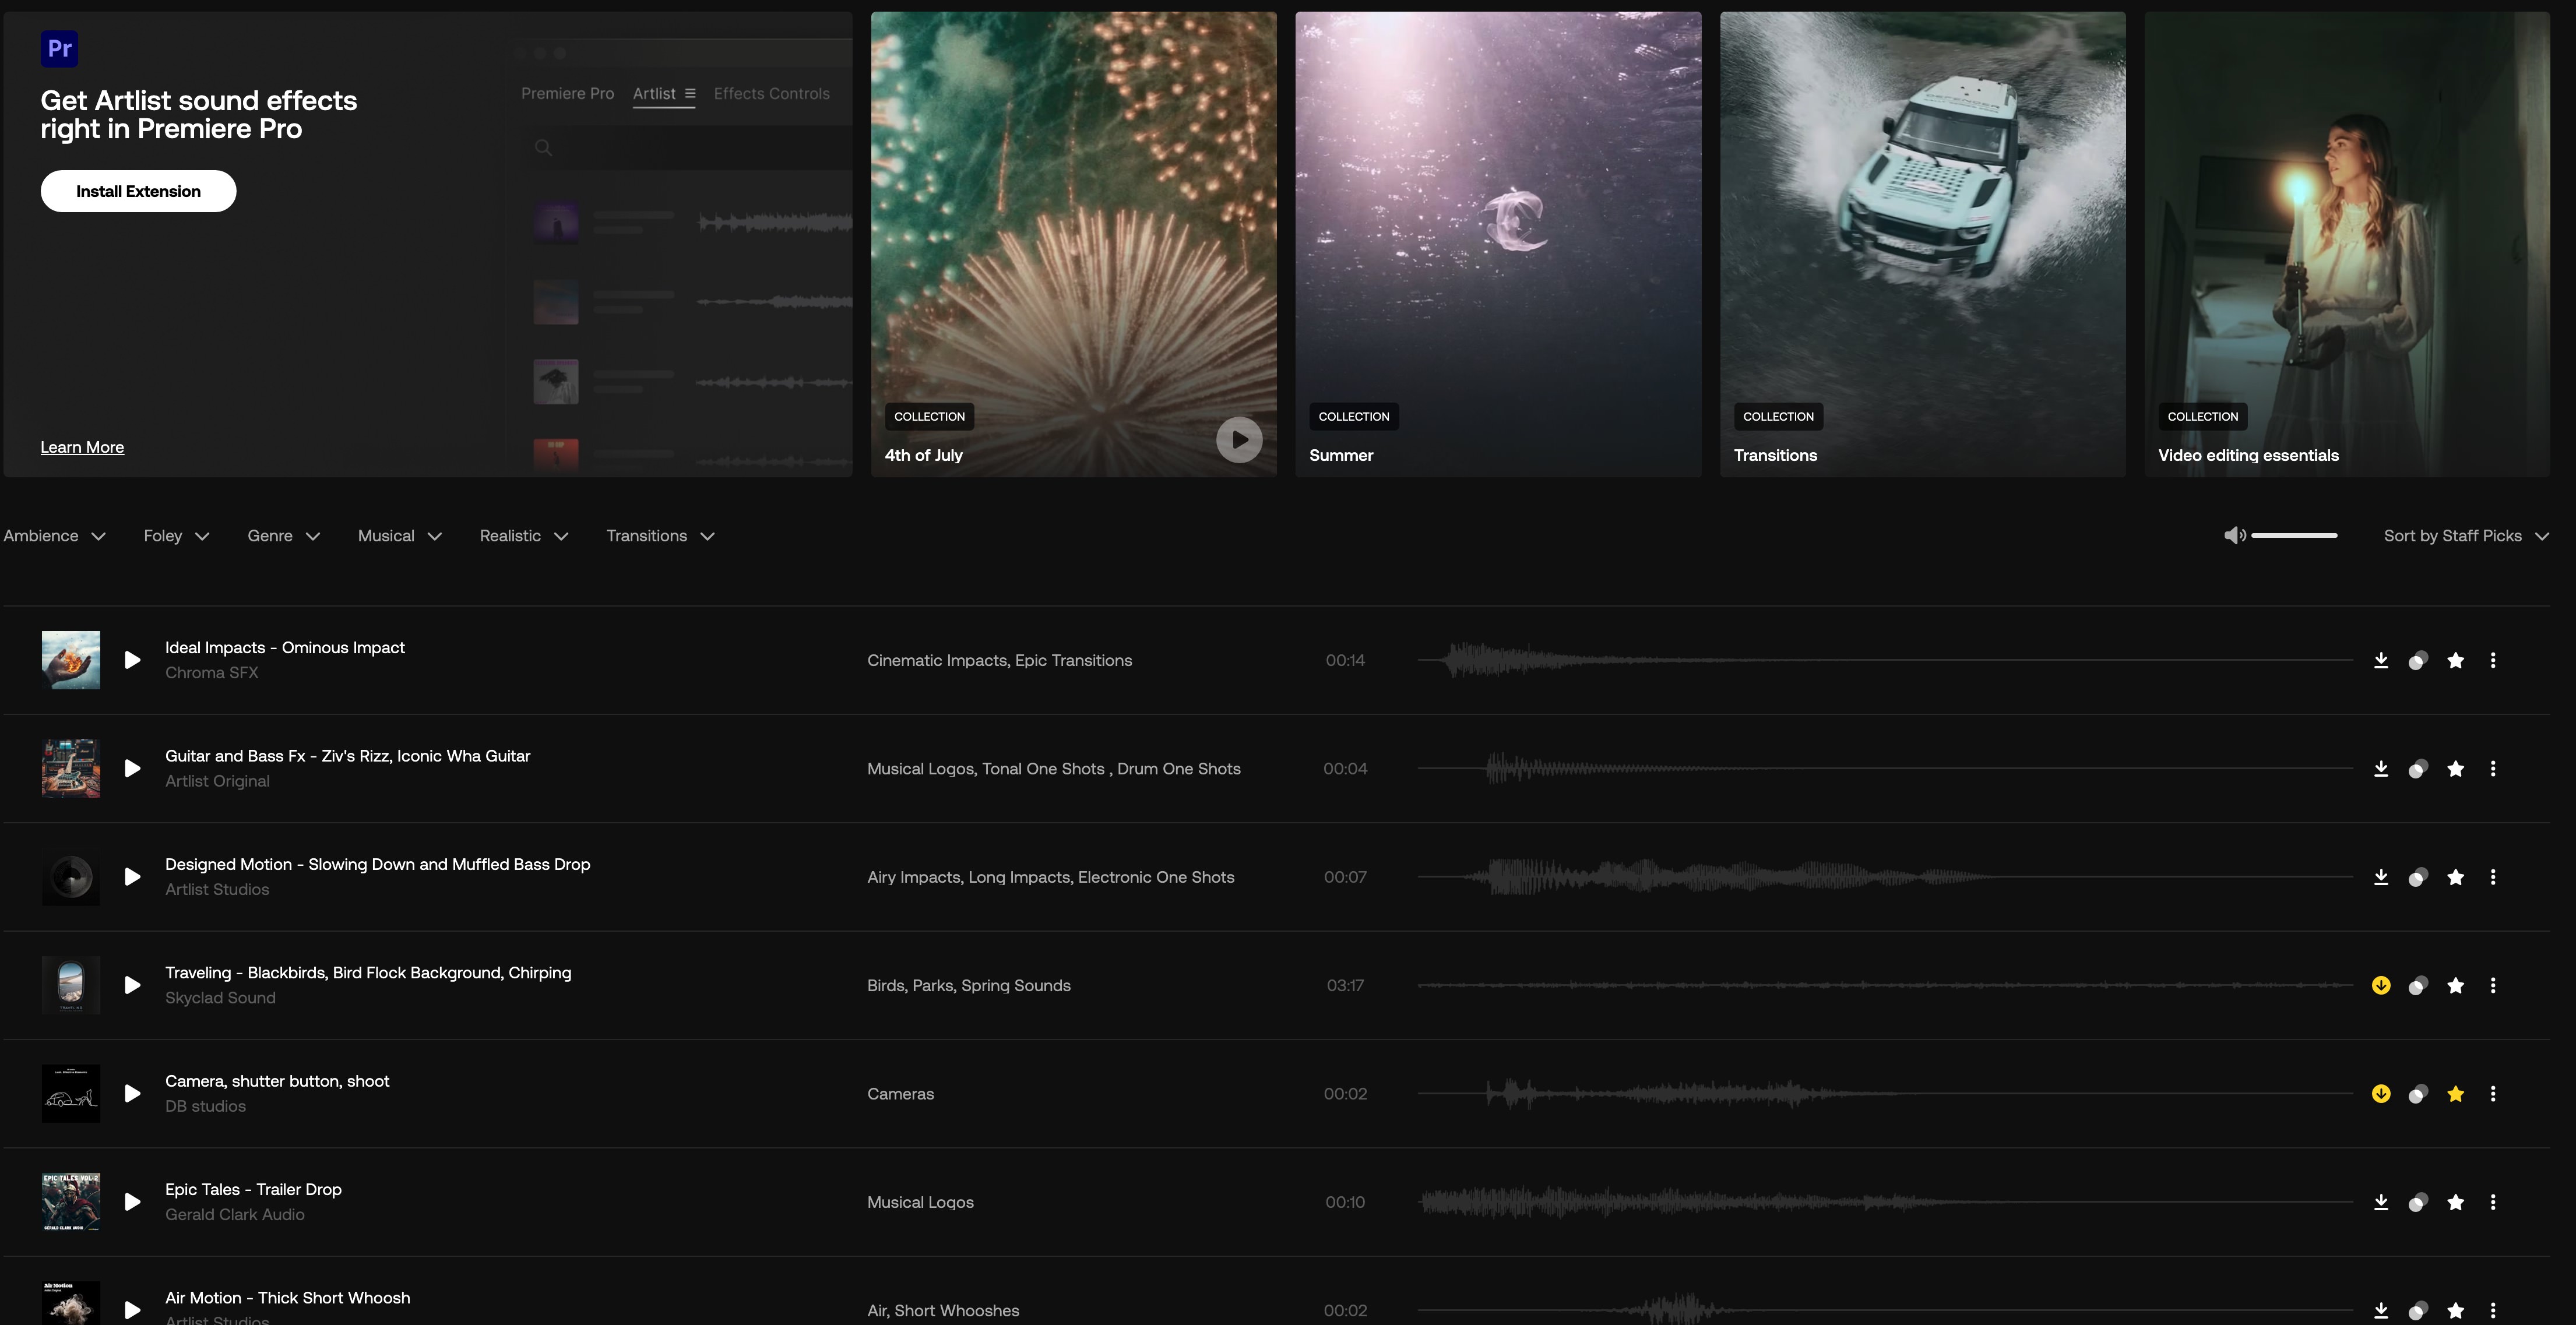Unfavorite Camera shutter via yellow star

click(2456, 1094)
